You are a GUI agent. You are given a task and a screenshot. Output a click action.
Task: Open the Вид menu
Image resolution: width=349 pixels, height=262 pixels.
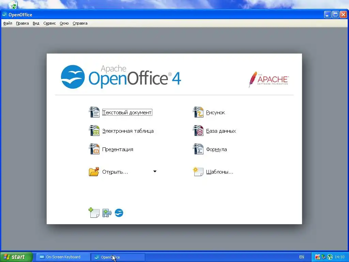pos(36,23)
